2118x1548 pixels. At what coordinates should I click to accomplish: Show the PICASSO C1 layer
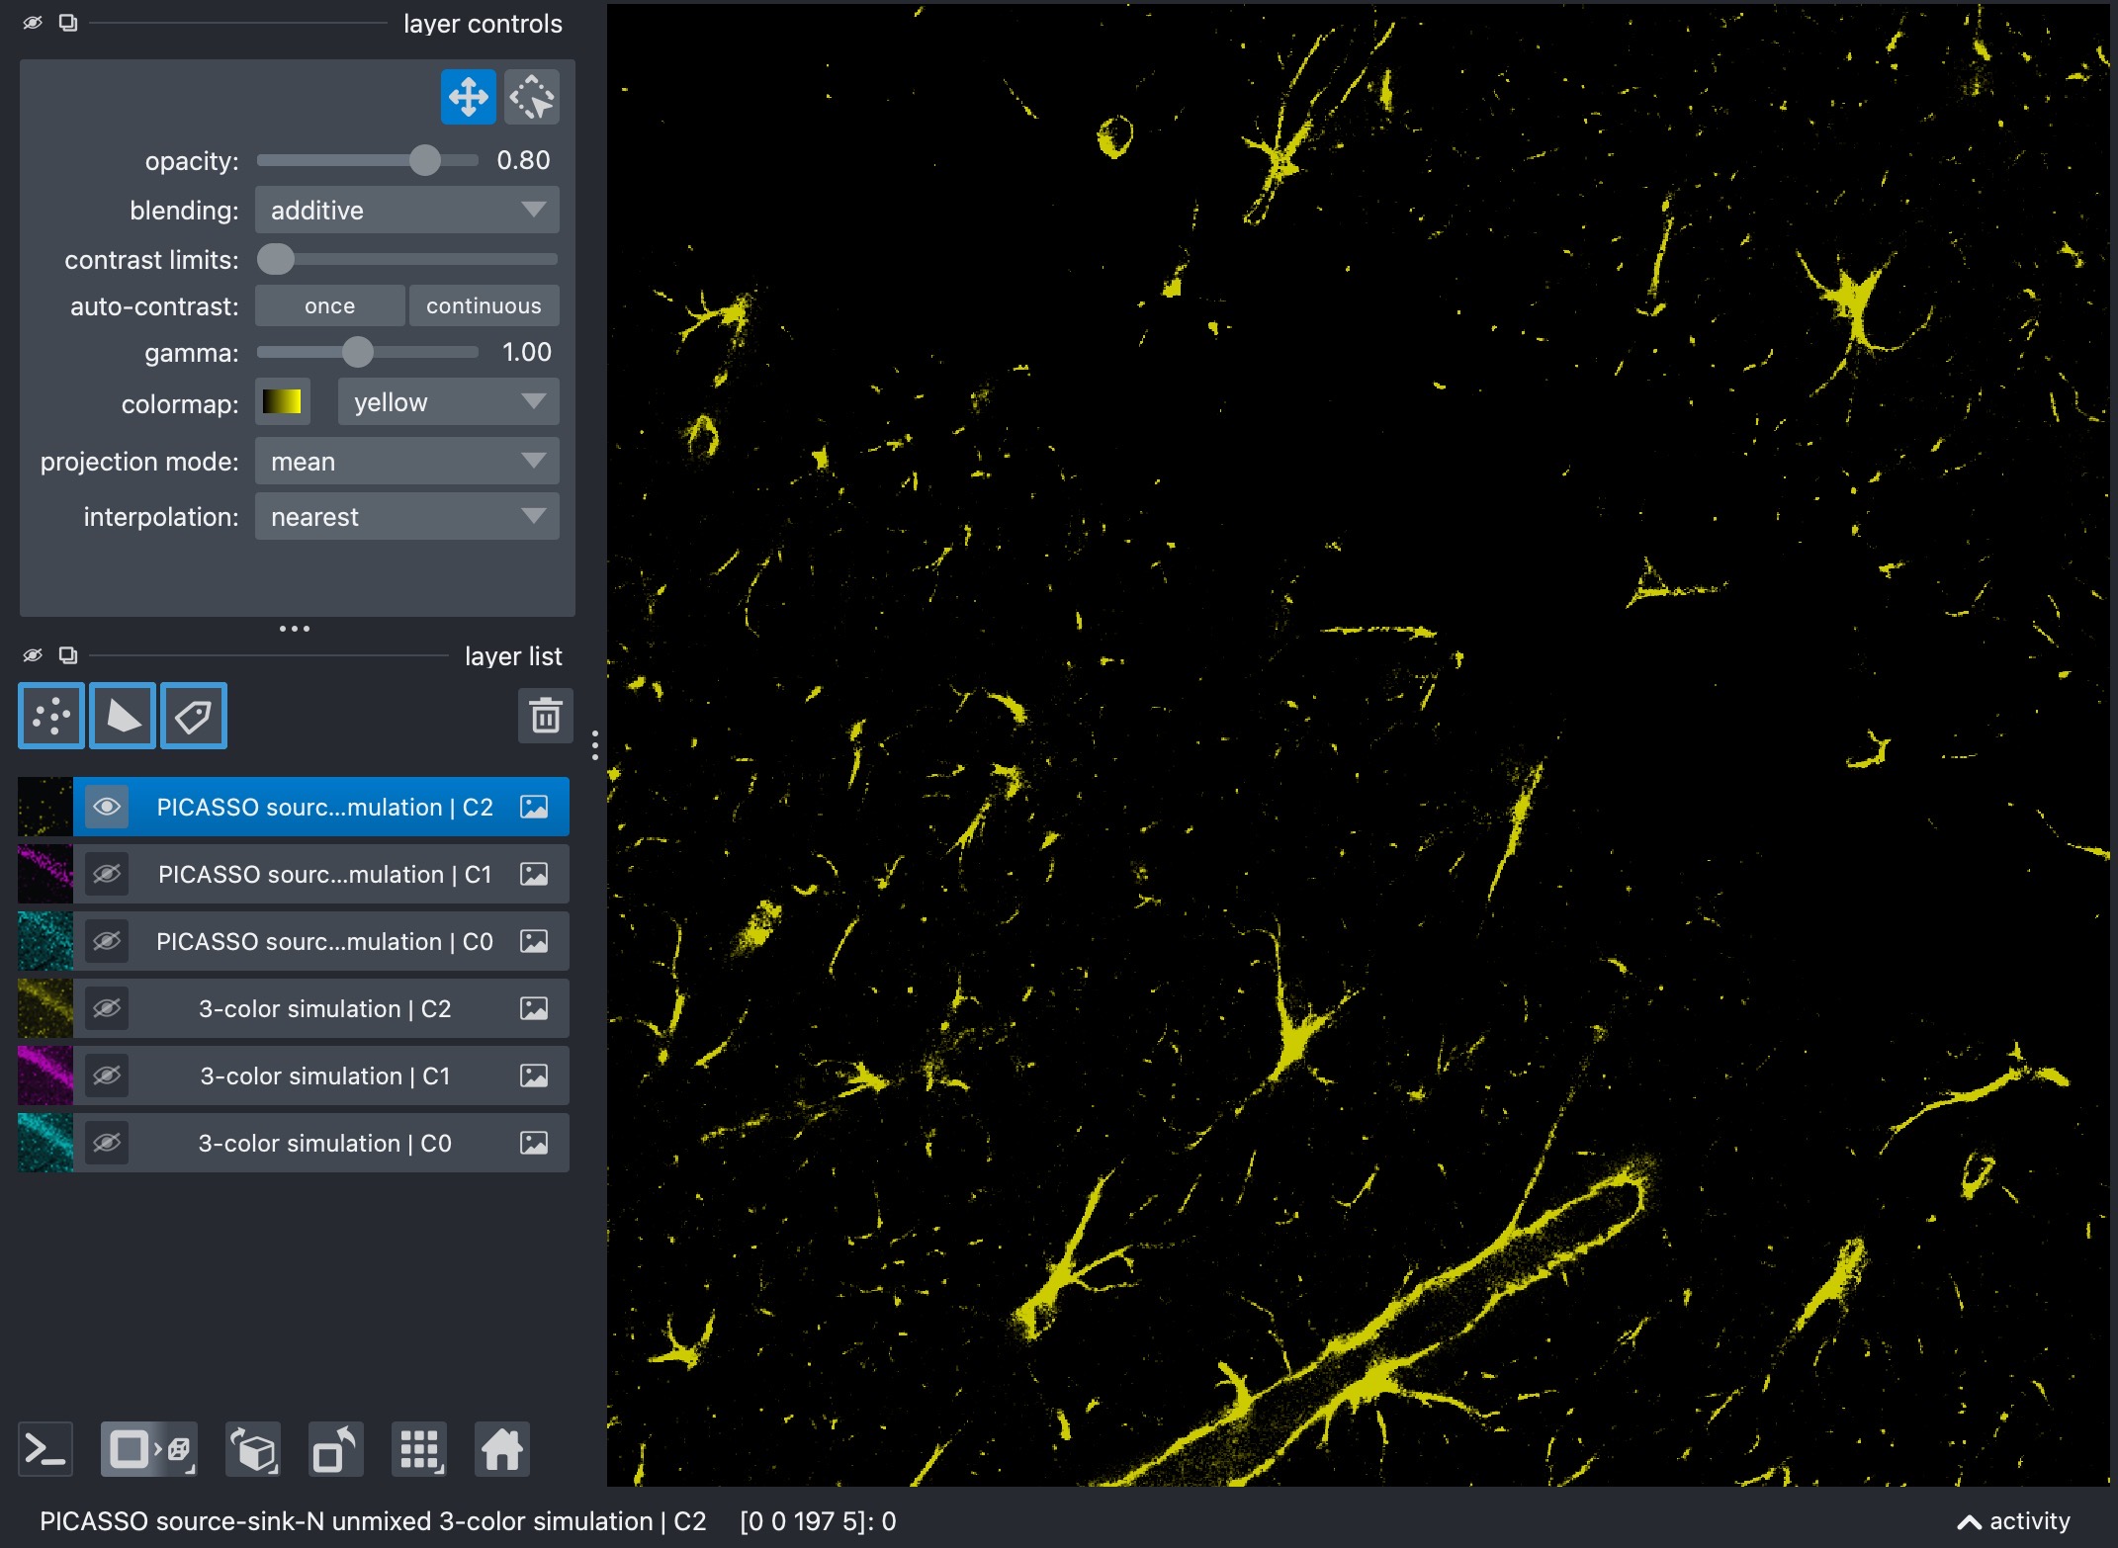(107, 874)
